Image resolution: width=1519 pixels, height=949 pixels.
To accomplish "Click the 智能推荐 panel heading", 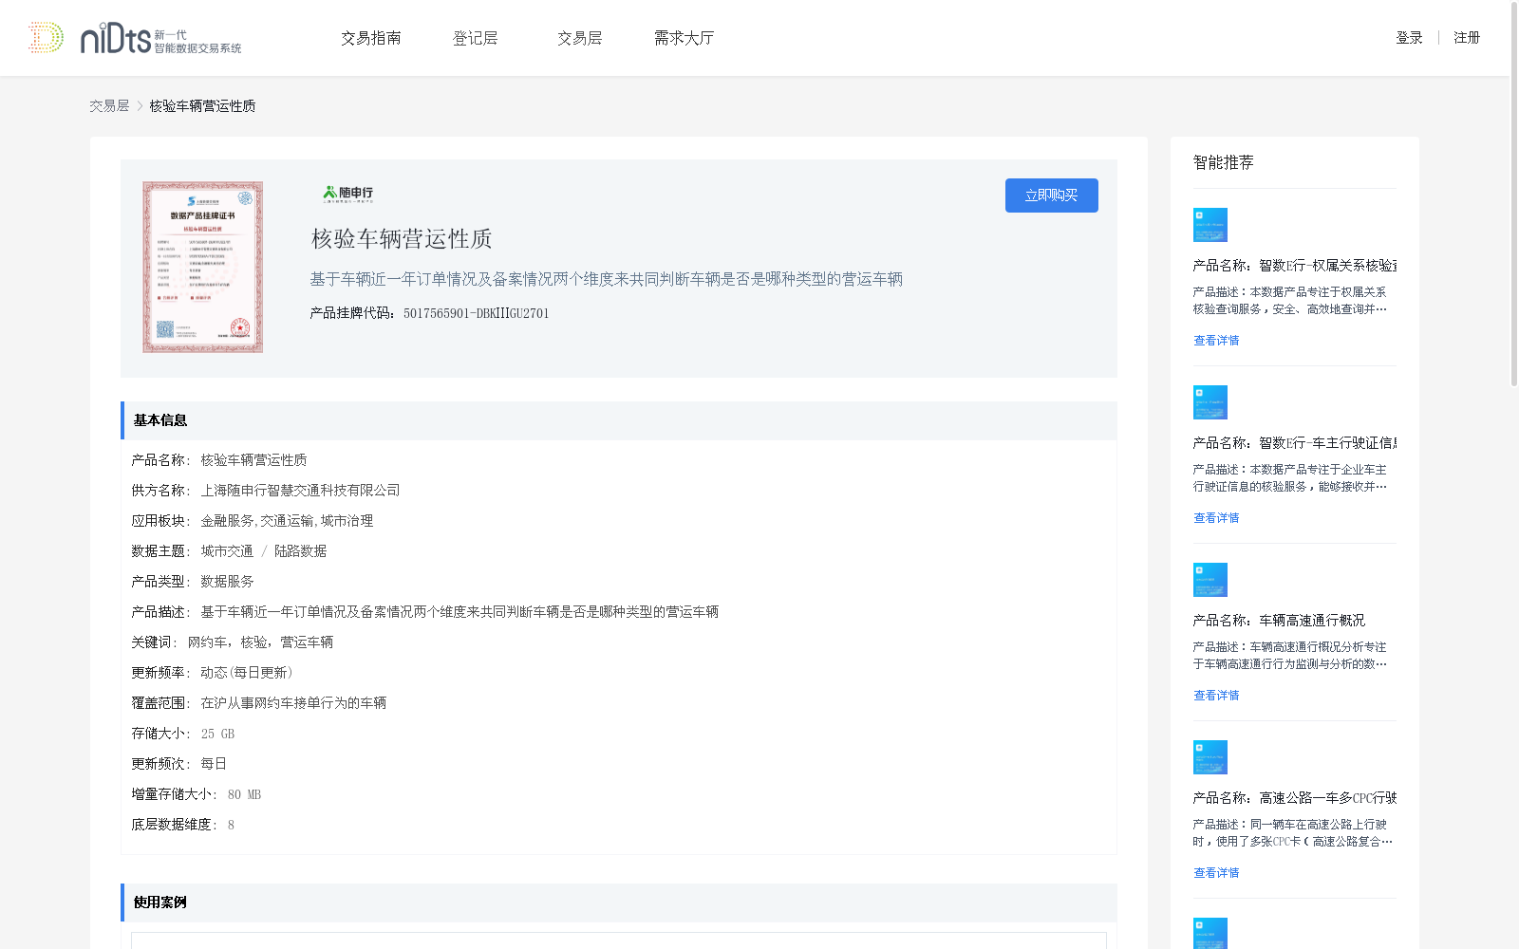I will point(1223,162).
